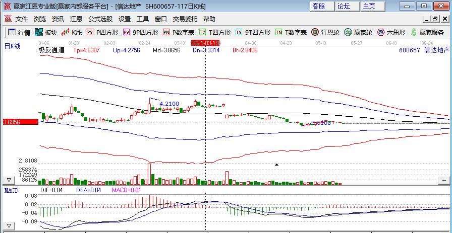Minimize the inner chart document window
Viewport: 452px width, 233px height.
point(427,19)
